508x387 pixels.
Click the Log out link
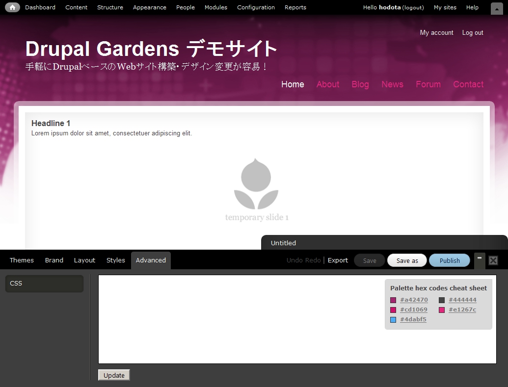click(x=472, y=33)
